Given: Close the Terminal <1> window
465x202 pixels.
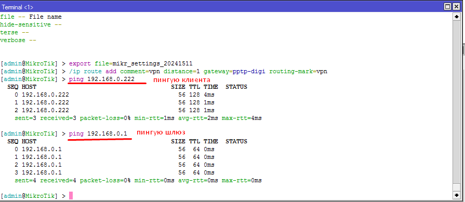Looking at the screenshot, I should (x=456, y=6).
